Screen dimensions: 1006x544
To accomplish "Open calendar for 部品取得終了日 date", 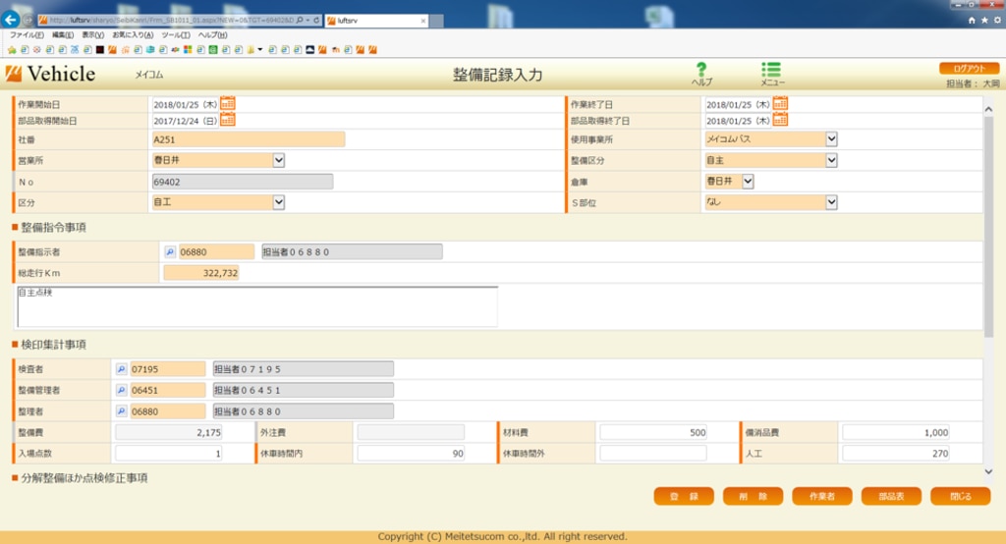I will click(x=780, y=120).
